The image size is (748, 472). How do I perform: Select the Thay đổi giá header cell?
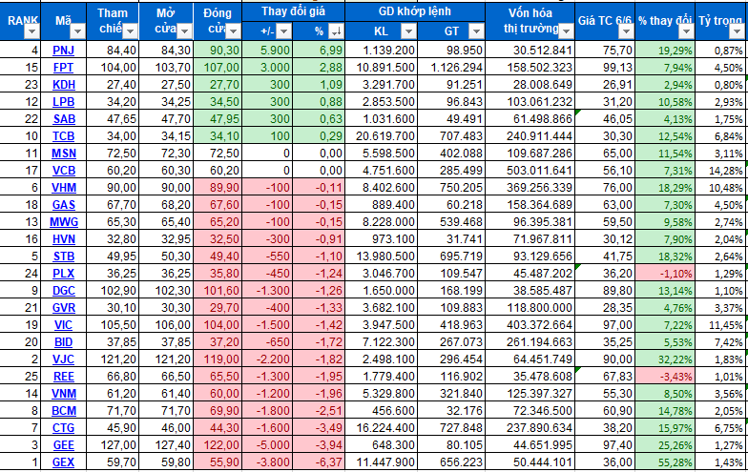coord(294,11)
